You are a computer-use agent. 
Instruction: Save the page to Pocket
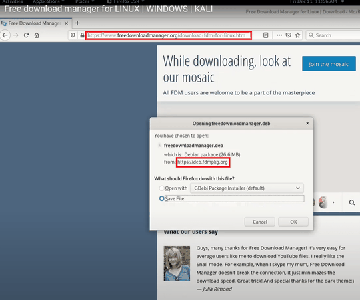coord(289,35)
